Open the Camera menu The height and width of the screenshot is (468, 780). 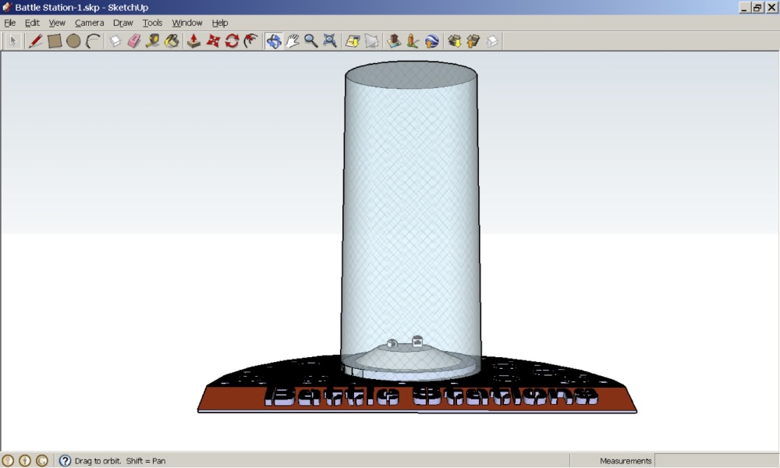(x=89, y=23)
